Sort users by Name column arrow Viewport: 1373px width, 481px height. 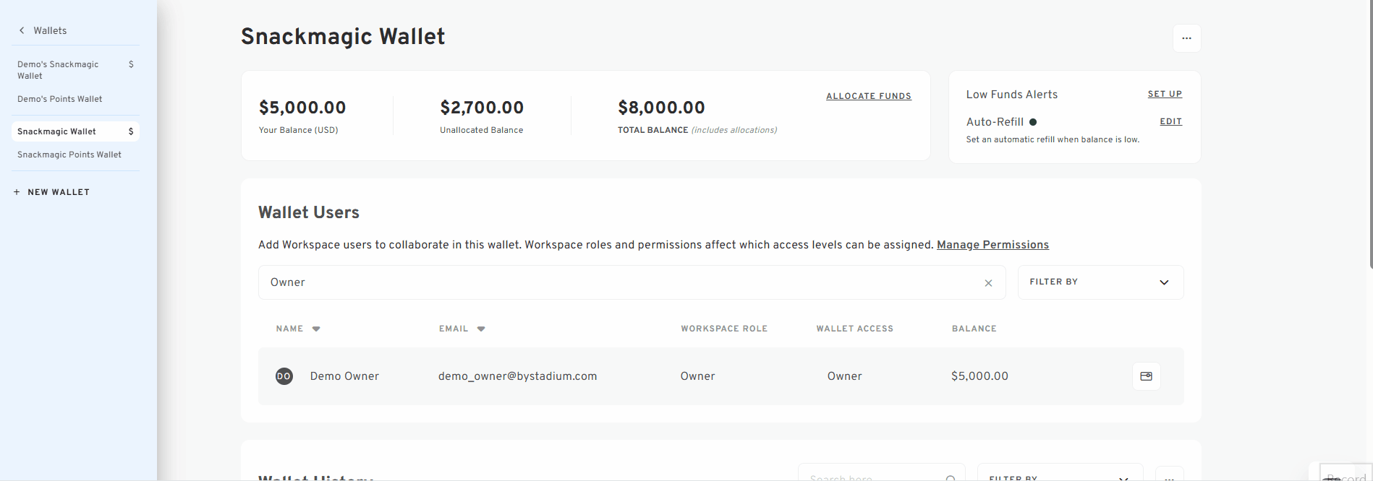click(316, 329)
